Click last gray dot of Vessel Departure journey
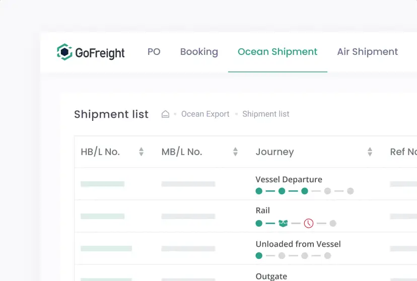The image size is (417, 281). 351,191
